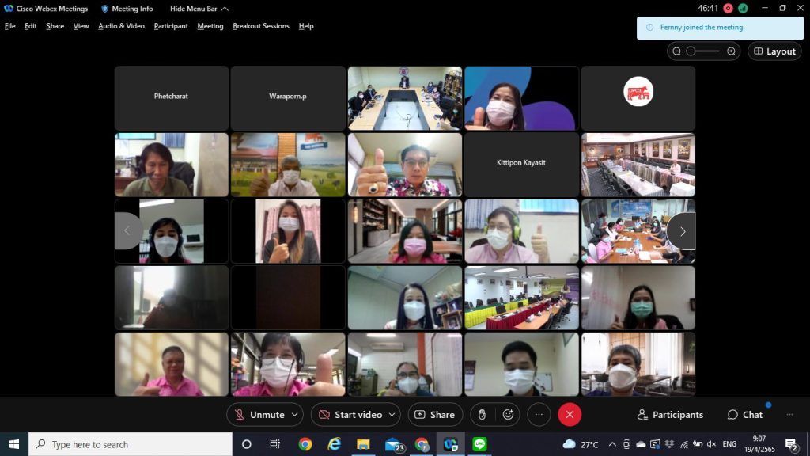The image size is (810, 456).
Task: Adjust the video grid zoom slider
Action: pos(702,51)
